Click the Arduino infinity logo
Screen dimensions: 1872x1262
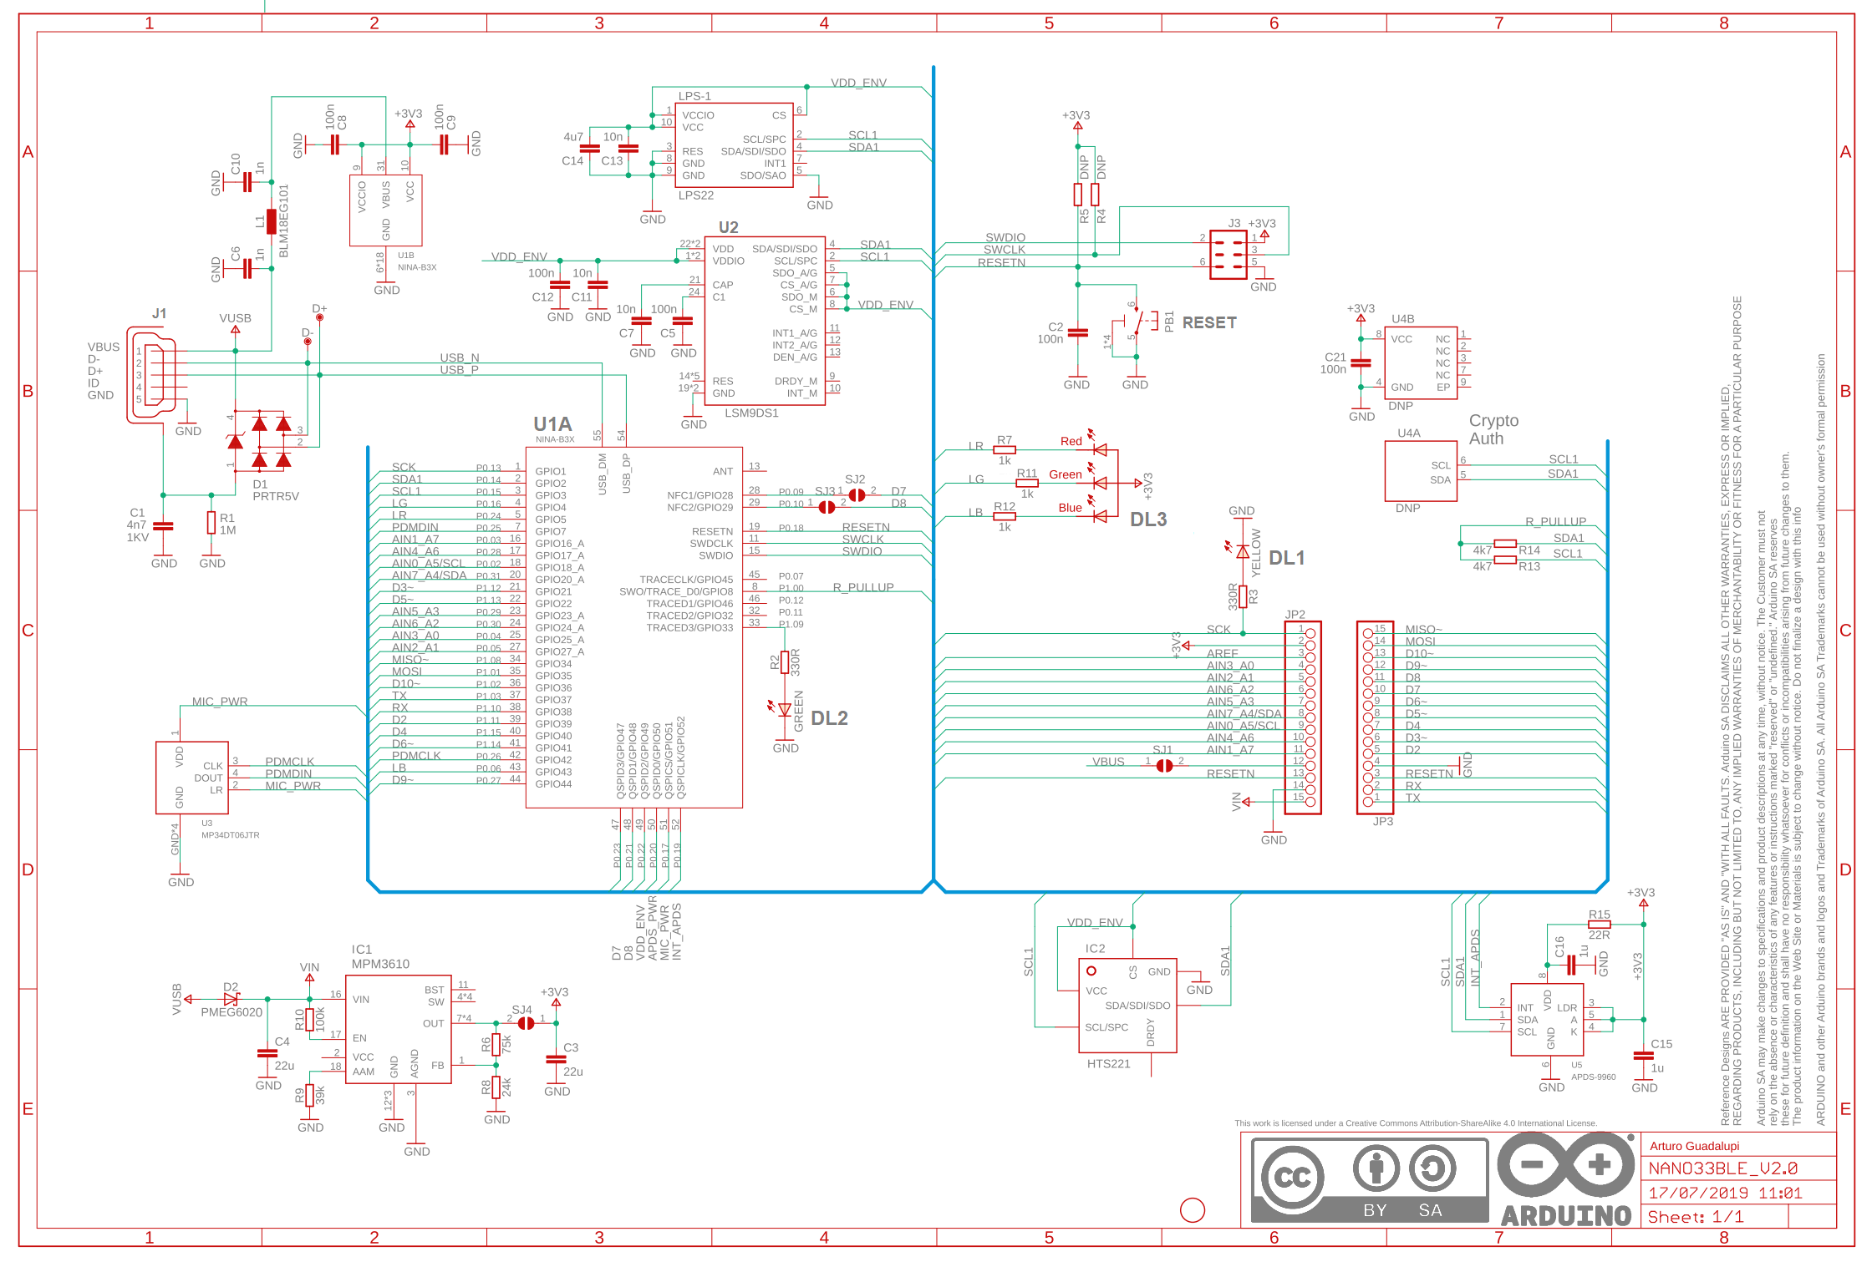pos(1565,1166)
